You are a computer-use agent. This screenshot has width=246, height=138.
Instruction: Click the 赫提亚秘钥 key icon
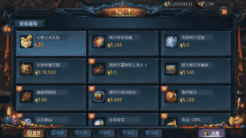26,96
